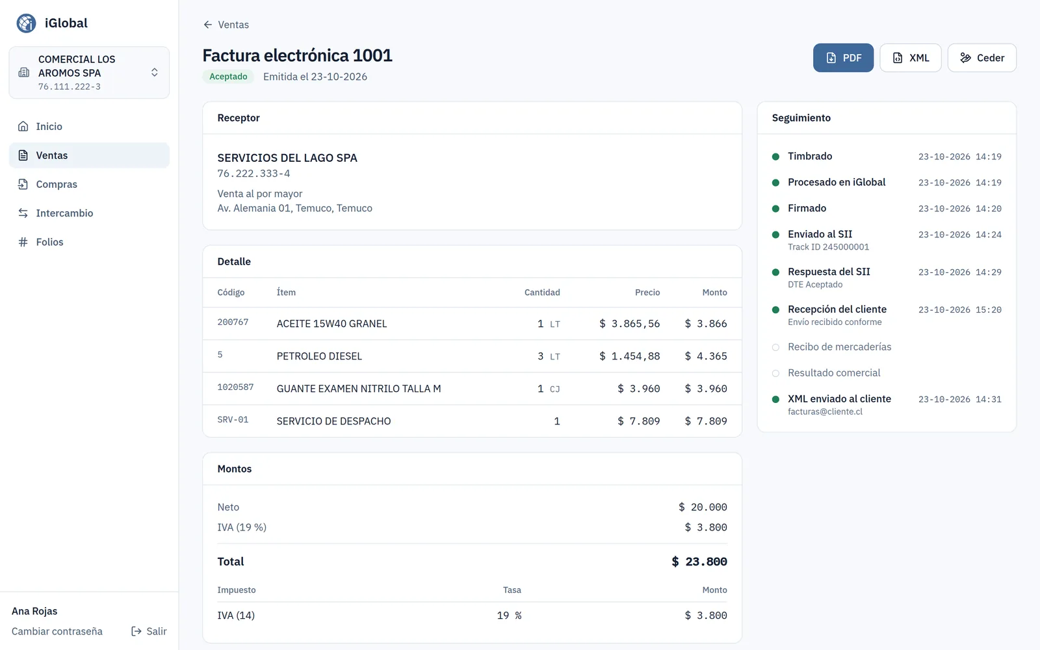
Task: Click the PETROLEO DIESEL item name
Action: point(319,356)
